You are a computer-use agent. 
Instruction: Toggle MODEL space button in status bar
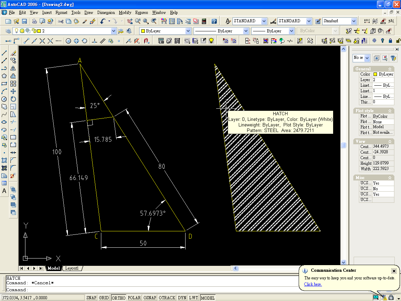point(208,298)
